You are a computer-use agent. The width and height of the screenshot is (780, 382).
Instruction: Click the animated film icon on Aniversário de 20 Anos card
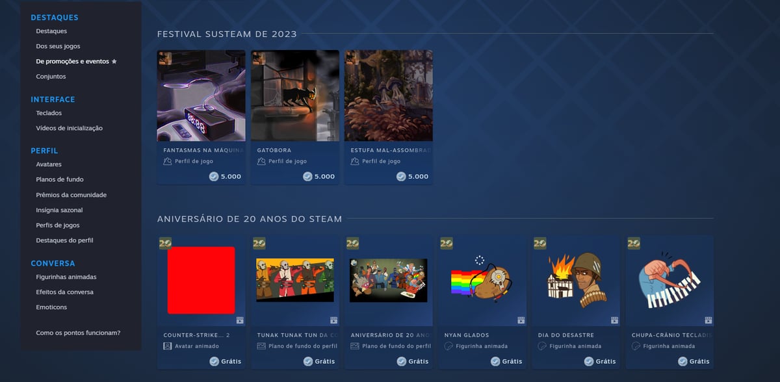[427, 320]
